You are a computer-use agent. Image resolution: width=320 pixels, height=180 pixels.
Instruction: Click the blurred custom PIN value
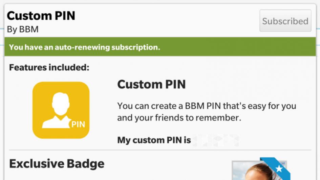[x=216, y=140]
